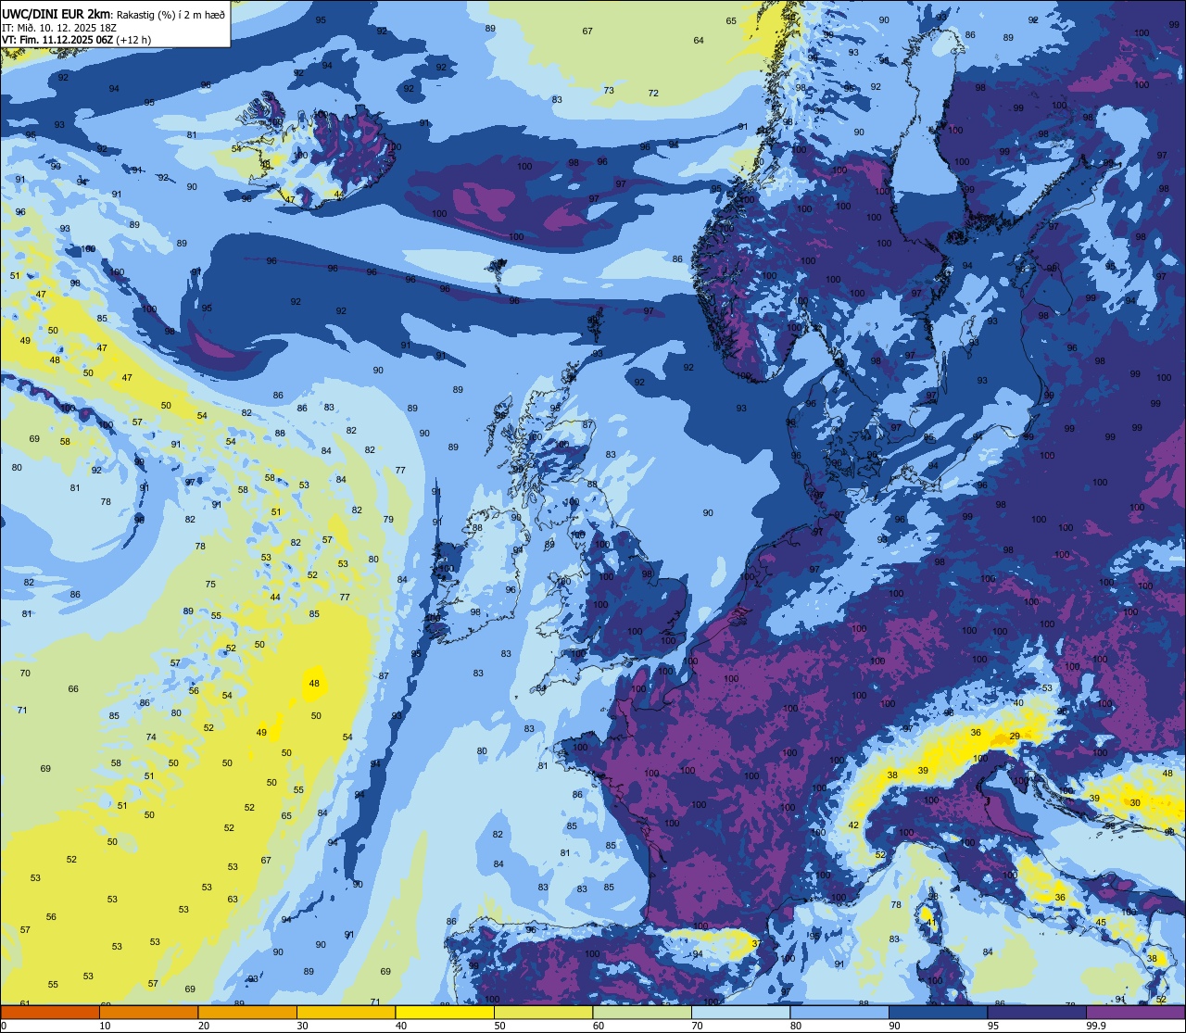Click the 'VT: Fim. 11.12.2025 06Z (+12 h)' line
The image size is (1186, 1033).
pos(77,40)
